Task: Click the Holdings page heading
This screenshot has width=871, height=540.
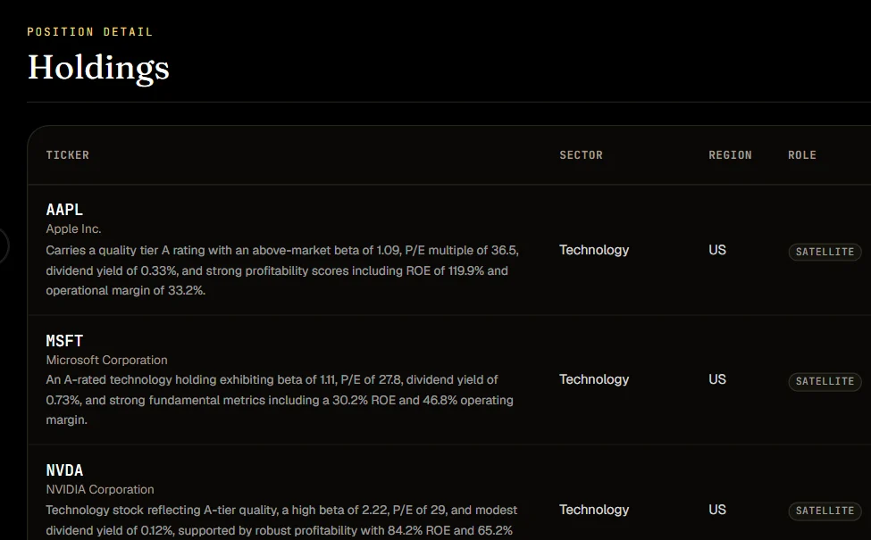Action: point(98,68)
